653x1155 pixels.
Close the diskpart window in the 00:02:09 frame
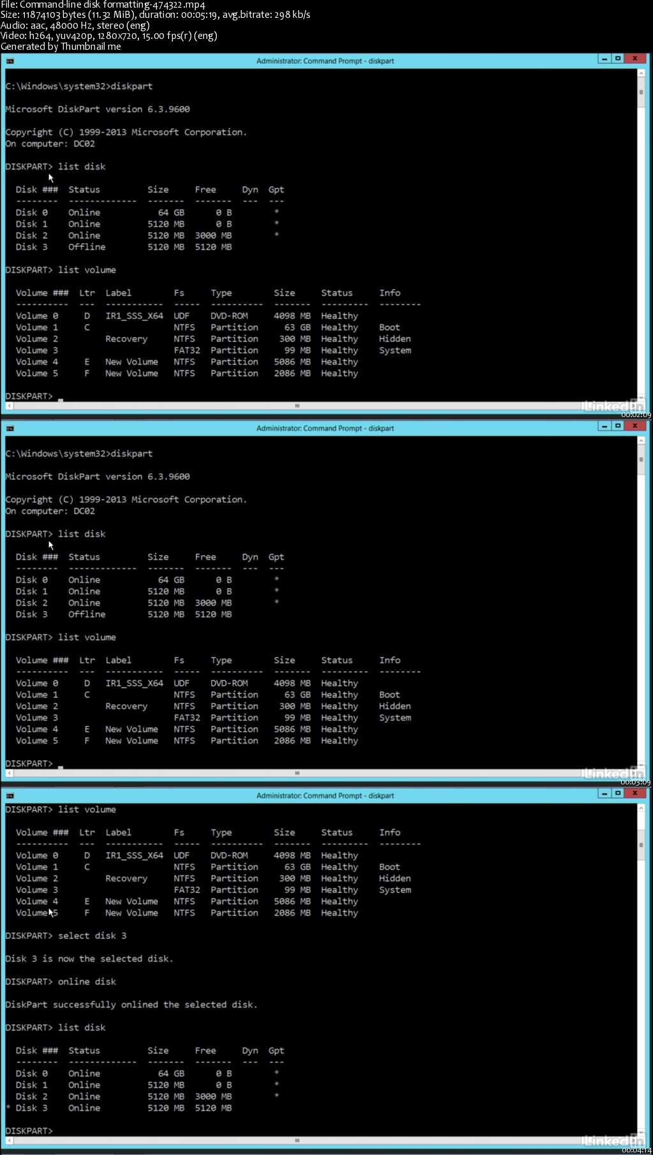[635, 59]
